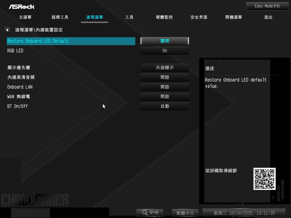Open the 開機選單 tab
The image size is (291, 218).
234,17
